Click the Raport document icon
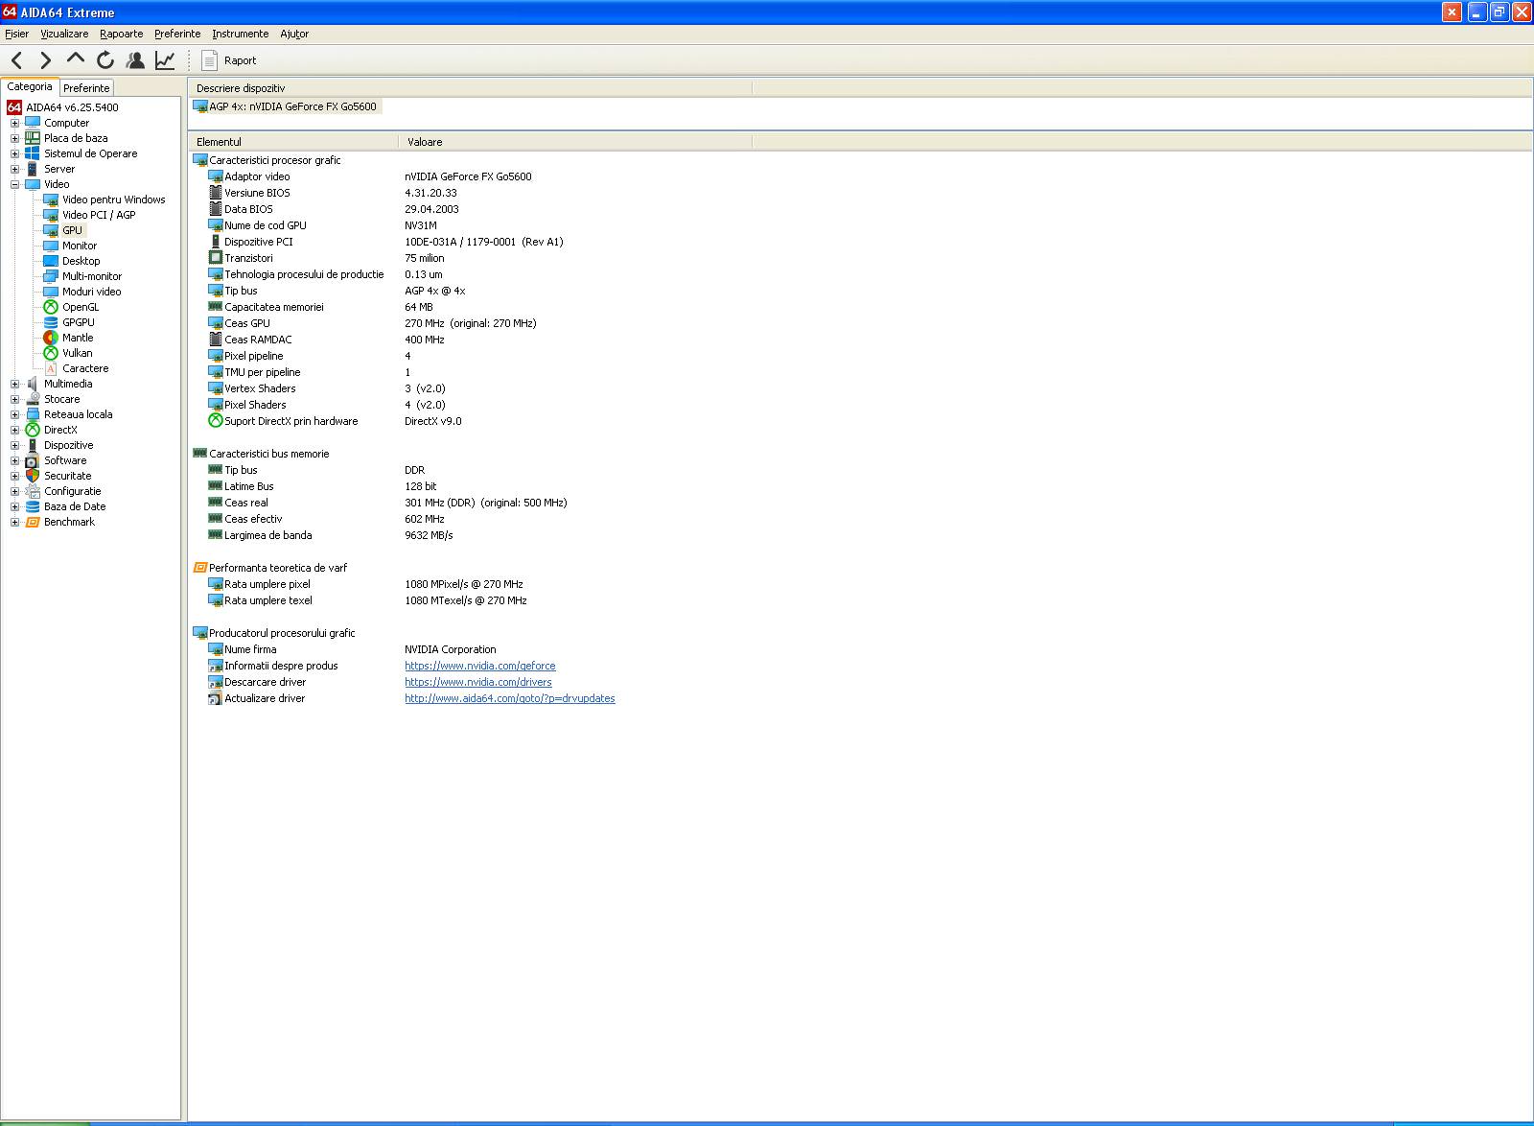This screenshot has width=1534, height=1126. click(210, 60)
